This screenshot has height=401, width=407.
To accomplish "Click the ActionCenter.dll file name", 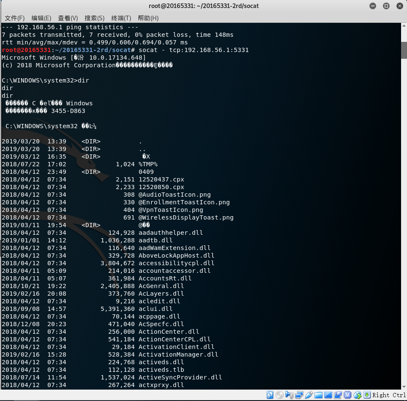I will point(169,332).
